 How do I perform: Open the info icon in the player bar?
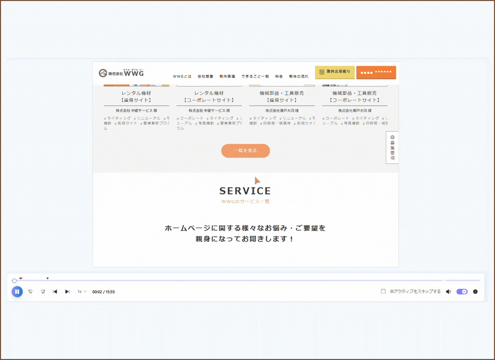click(x=475, y=291)
